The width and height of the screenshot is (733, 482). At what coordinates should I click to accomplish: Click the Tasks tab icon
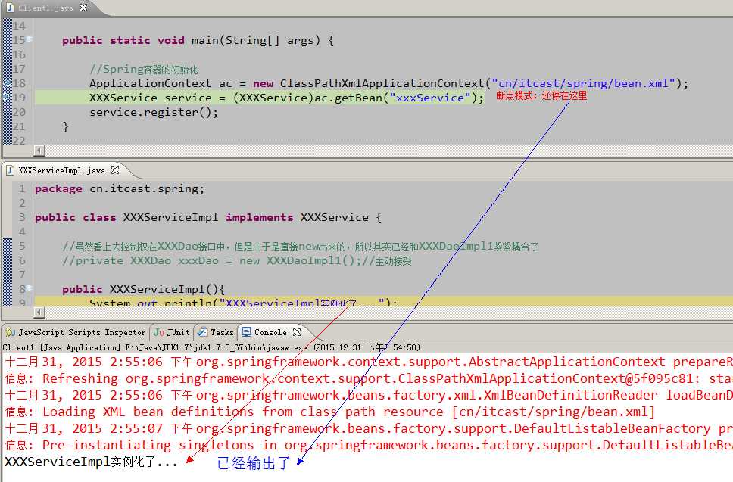point(202,332)
